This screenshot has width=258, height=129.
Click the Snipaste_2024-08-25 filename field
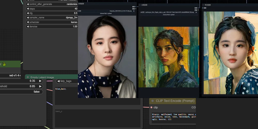point(120,11)
